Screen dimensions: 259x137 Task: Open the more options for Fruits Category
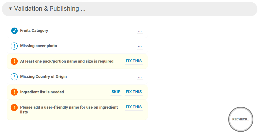pyautogui.click(x=140, y=31)
